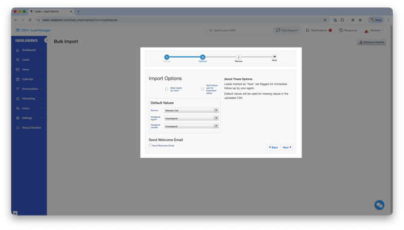
Task: Click the Setup Checklist list icon
Action: point(17,128)
